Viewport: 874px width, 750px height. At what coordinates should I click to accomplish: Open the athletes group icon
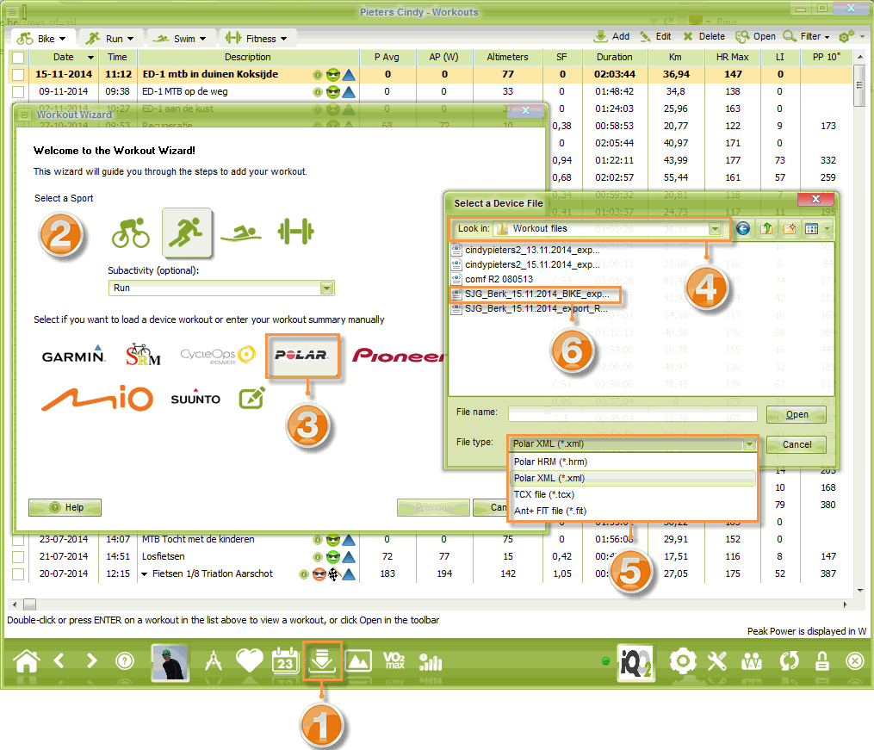tap(752, 662)
